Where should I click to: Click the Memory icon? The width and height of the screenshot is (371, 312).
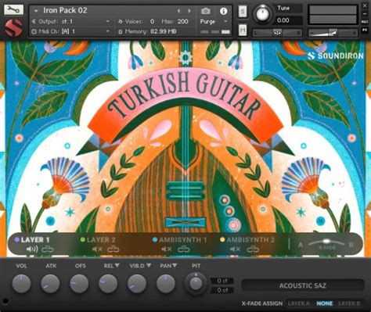[121, 32]
